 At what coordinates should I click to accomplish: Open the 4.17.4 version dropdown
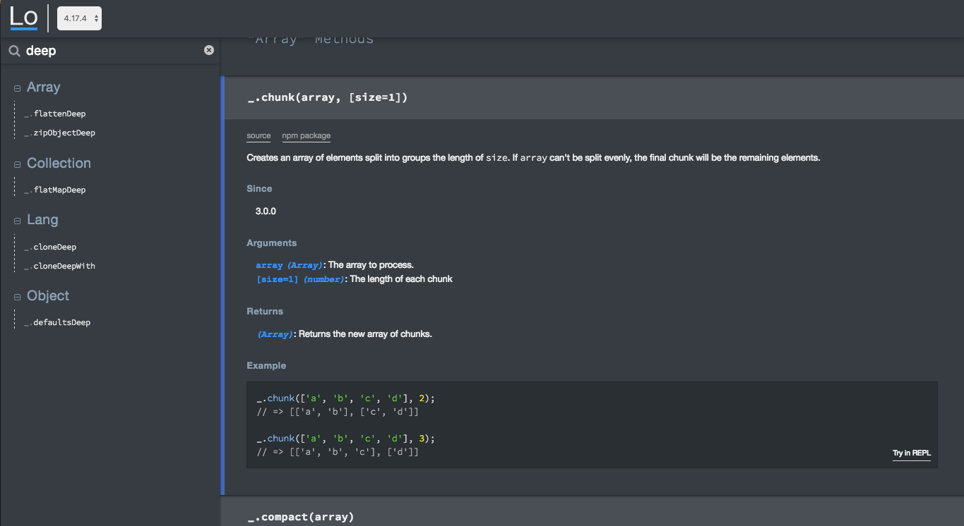79,18
